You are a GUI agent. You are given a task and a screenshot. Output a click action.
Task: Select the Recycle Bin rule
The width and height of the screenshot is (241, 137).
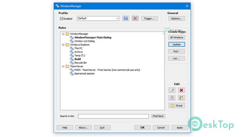(80, 63)
